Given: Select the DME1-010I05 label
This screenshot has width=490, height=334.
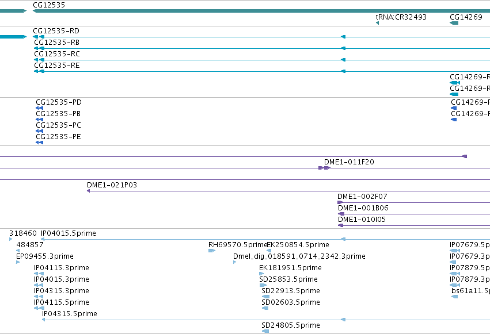Looking at the screenshot, I should coord(362,220).
